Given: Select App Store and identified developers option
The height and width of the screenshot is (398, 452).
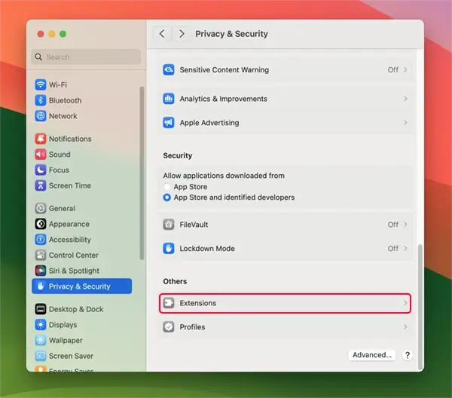Looking at the screenshot, I should (166, 197).
